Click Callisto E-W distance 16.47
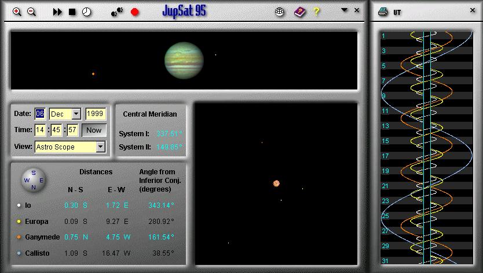 [110, 253]
